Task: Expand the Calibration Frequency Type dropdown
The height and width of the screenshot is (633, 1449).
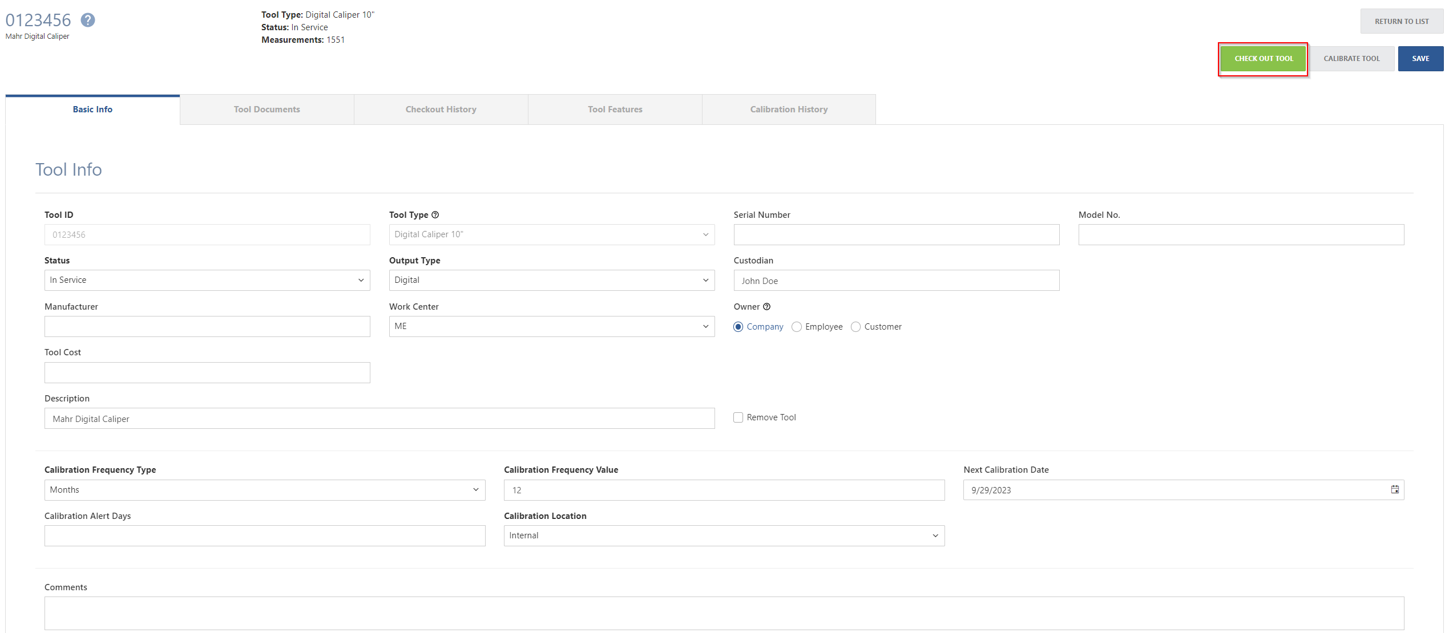Action: coord(265,490)
